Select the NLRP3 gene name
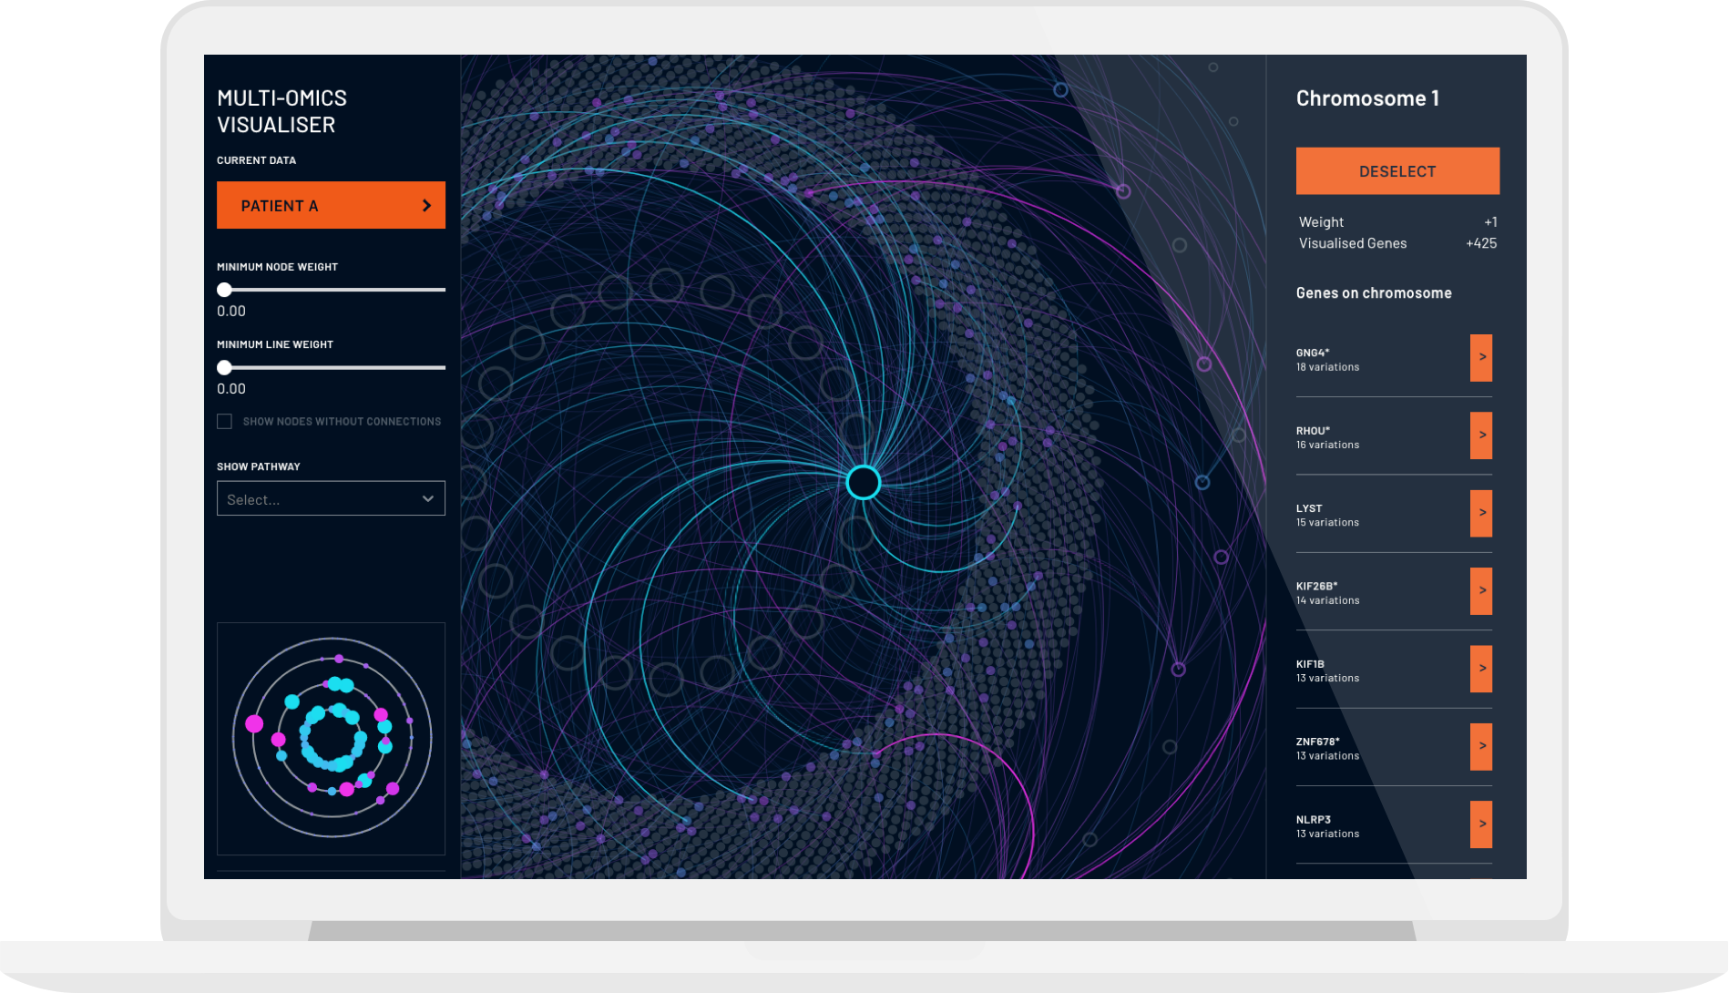Image resolution: width=1729 pixels, height=993 pixels. point(1313,820)
